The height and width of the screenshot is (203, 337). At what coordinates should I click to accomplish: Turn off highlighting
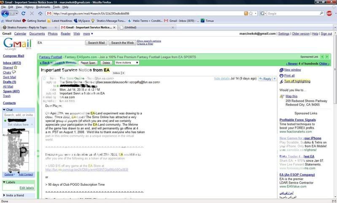(x=297, y=81)
